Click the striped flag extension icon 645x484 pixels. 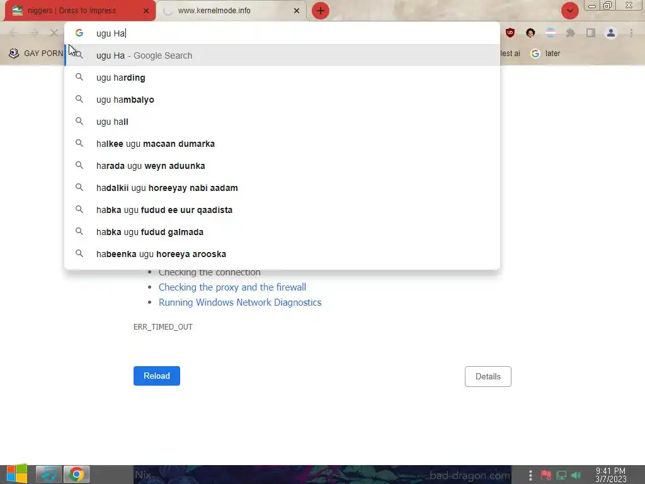(551, 33)
